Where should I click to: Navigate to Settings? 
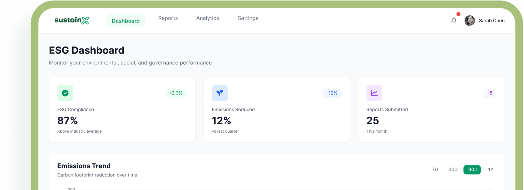tap(248, 18)
